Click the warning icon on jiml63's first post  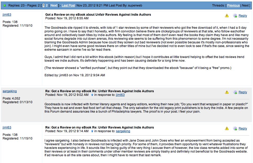227,16
